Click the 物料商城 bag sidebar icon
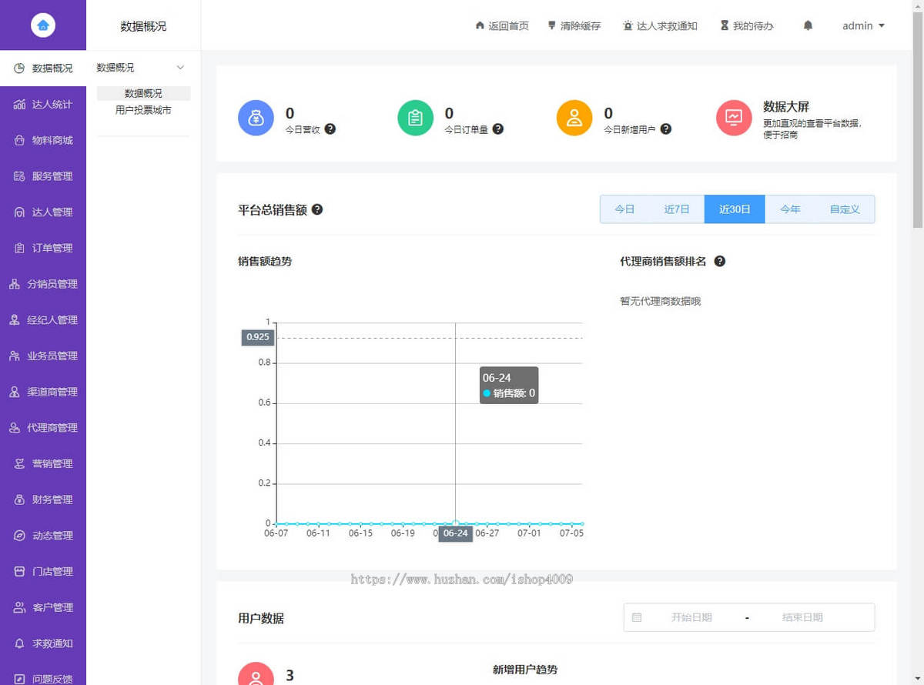The image size is (924, 685). coord(19,140)
